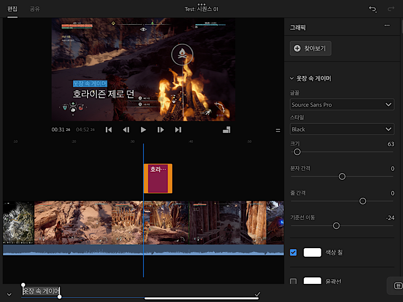Click the current timecode 00:31
Viewport: 403px width, 302px height.
(x=60, y=130)
